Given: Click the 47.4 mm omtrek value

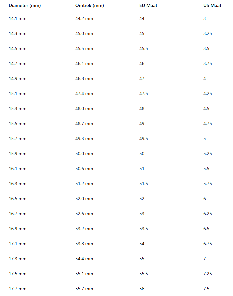Looking at the screenshot, I should tap(84, 93).
